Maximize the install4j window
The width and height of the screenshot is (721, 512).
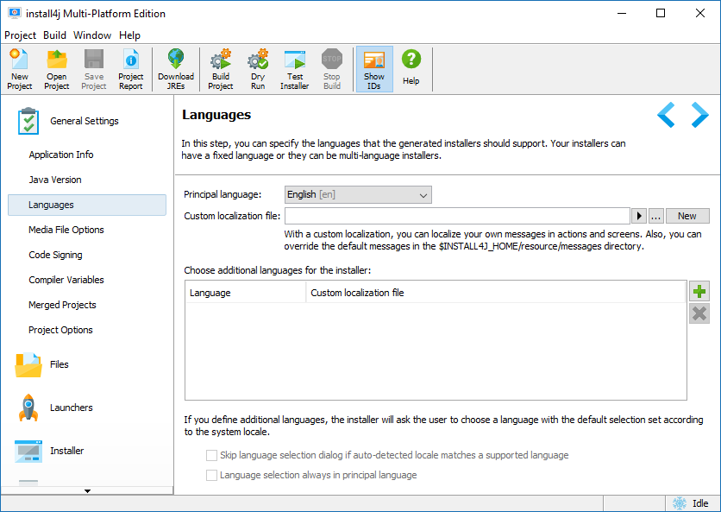661,13
